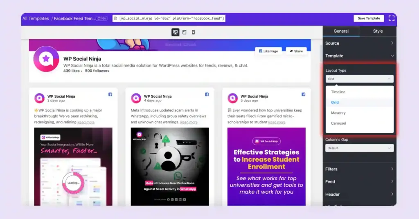Select Timeline layout option
Screen dimensions: 419x219
[359, 92]
